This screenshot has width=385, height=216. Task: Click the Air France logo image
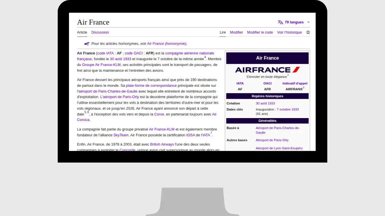pyautogui.click(x=267, y=70)
